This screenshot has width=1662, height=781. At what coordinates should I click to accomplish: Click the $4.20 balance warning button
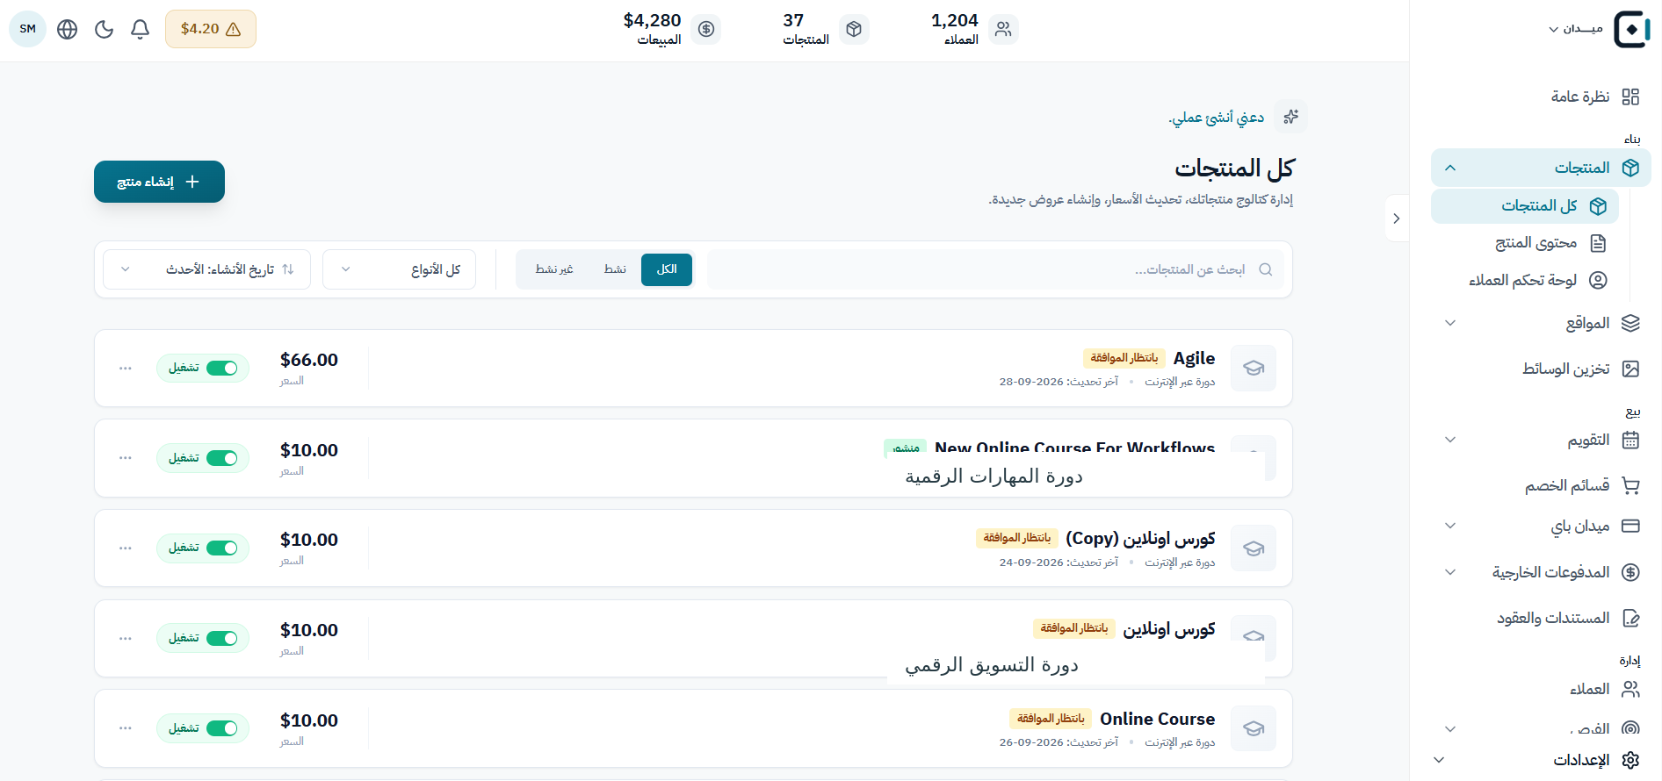[211, 29]
